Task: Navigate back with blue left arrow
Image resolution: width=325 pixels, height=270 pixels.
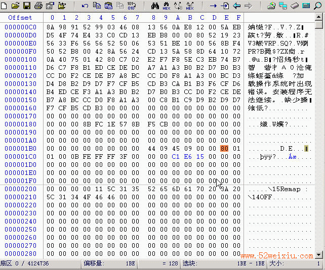Action: click(x=236, y=6)
